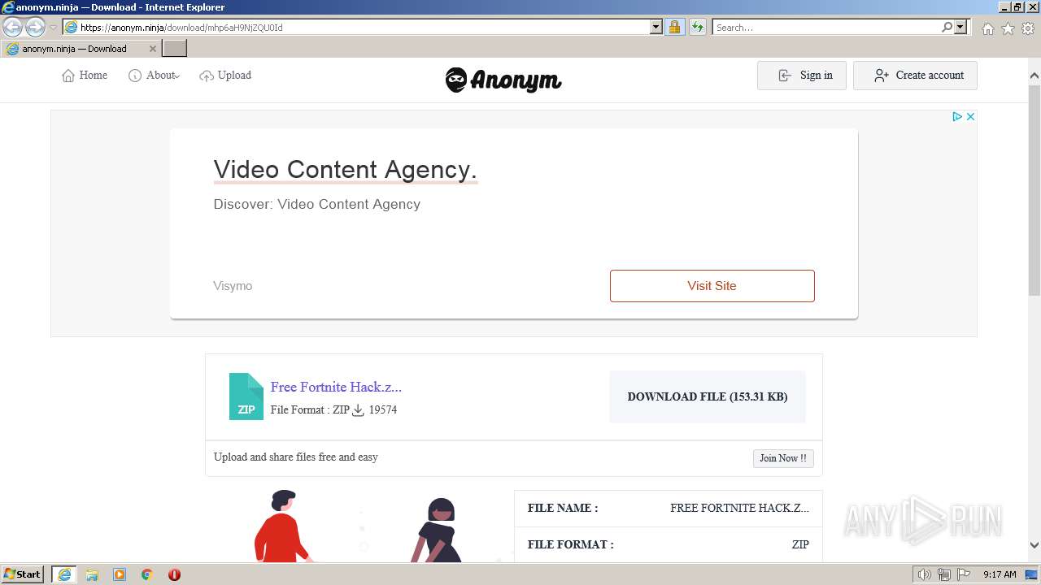The image size is (1041, 585).
Task: Click the Join Now !! button
Action: pyautogui.click(x=783, y=458)
